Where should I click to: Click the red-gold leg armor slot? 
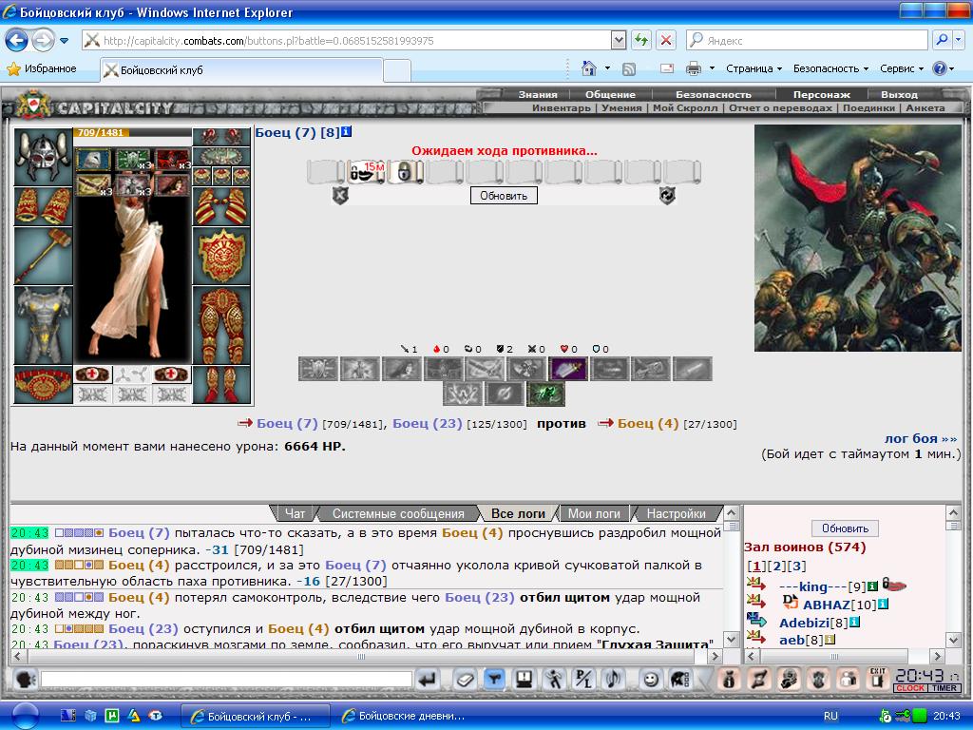click(x=221, y=325)
